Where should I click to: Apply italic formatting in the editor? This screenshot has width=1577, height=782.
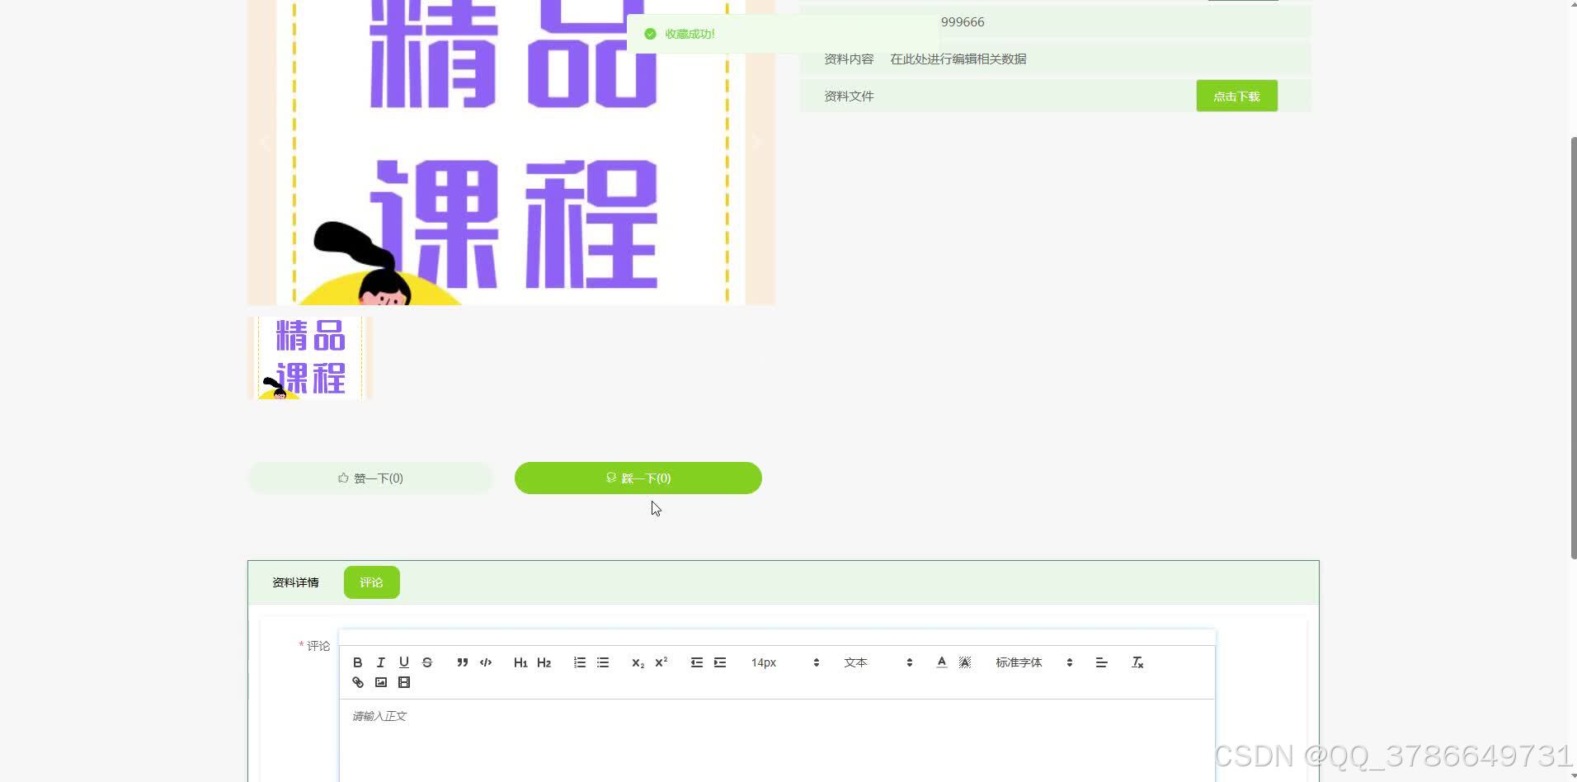click(380, 662)
